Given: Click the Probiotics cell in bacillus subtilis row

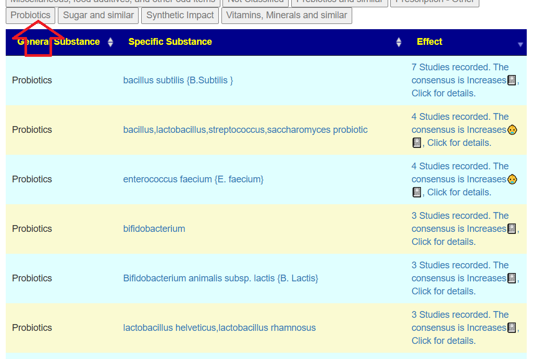Looking at the screenshot, I should tap(32, 80).
